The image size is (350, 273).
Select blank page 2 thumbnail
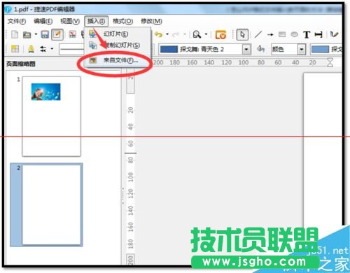52,204
